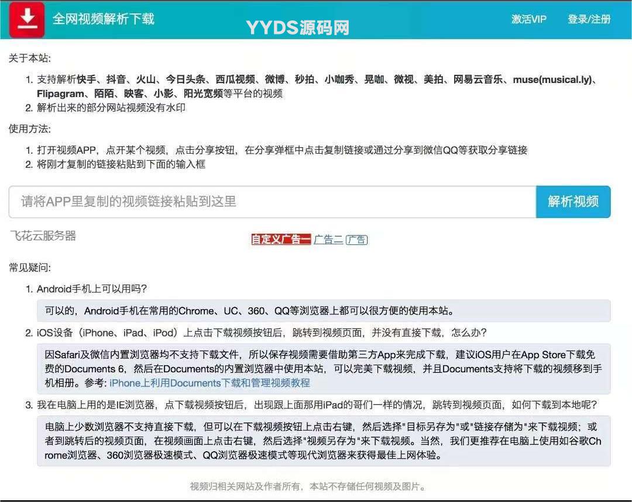
Task: Click the answer starting '可以的, Android手机'
Action: 324,311
